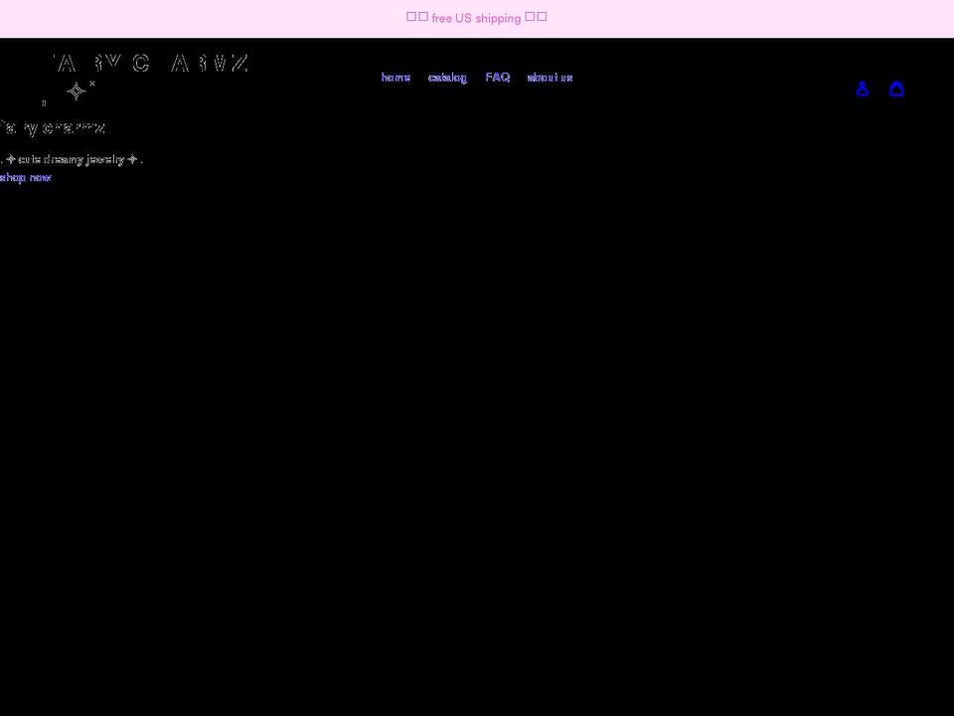Screen dimensions: 954x716
Task: Click the FAIRY CHARMZ header logo
Action: click(x=149, y=64)
